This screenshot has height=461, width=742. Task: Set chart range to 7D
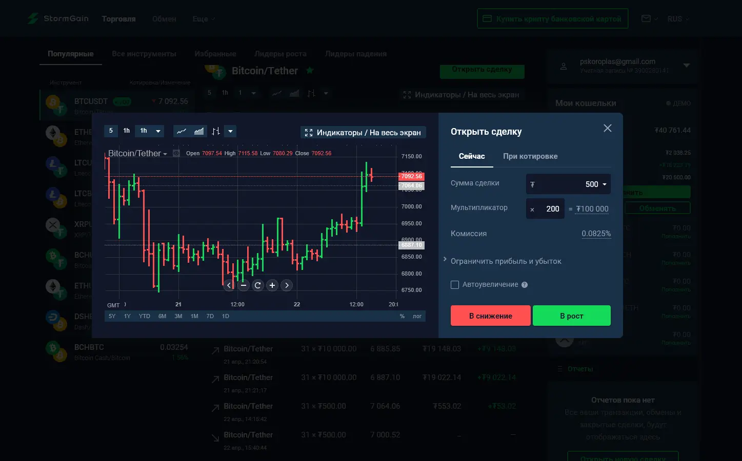tap(210, 316)
